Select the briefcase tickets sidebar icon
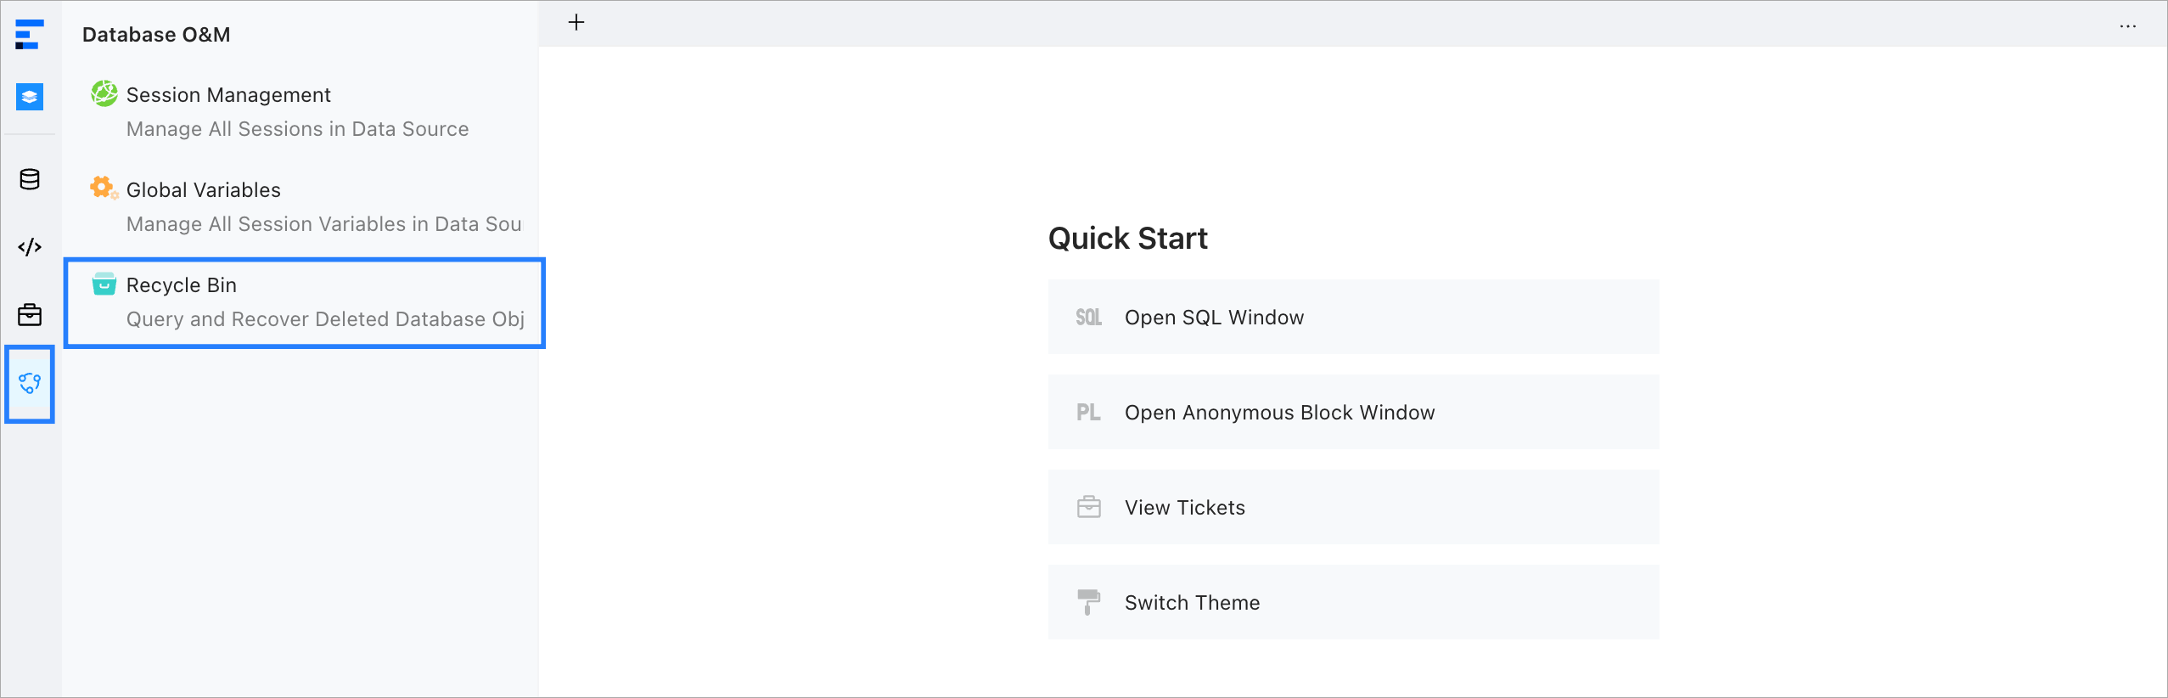The image size is (2168, 698). 30,315
